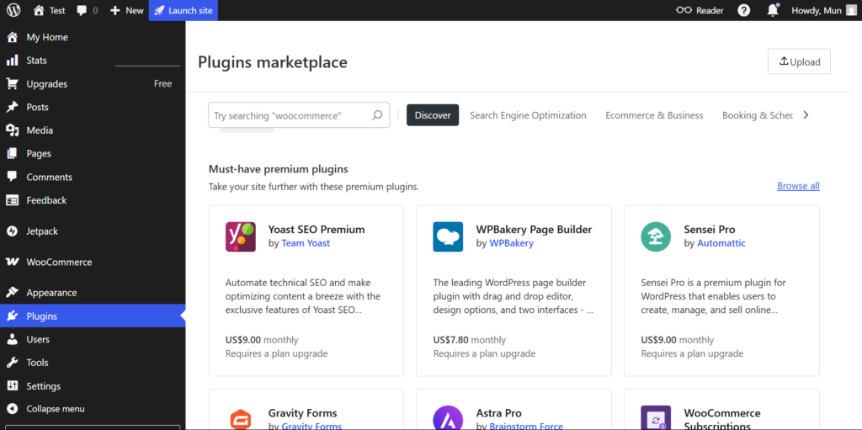Viewport: 862px width, 430px height.
Task: Click the WPBakery Page Builder icon
Action: click(448, 236)
